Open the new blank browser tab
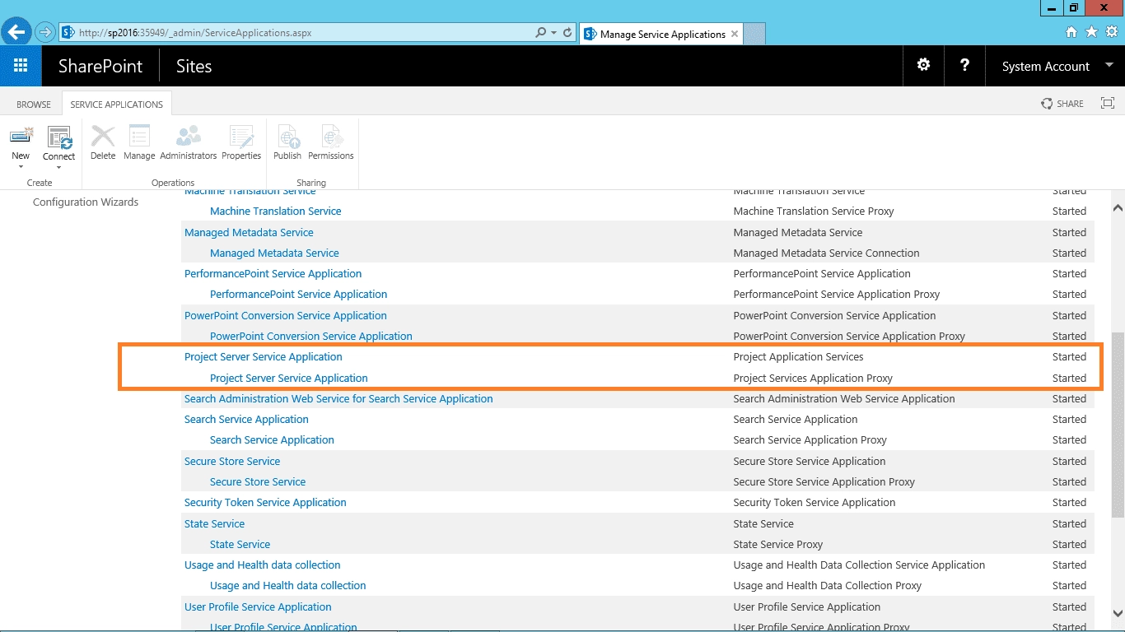This screenshot has height=632, width=1125. [754, 34]
